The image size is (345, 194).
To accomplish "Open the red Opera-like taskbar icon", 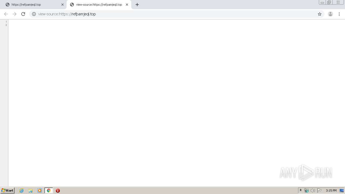I will pos(58,190).
